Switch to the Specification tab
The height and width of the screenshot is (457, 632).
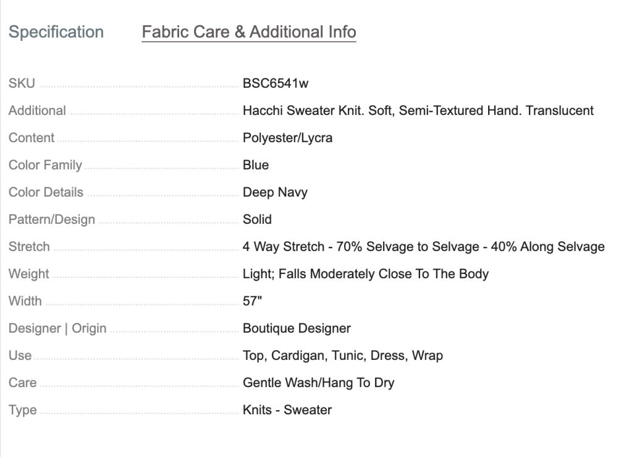click(56, 32)
